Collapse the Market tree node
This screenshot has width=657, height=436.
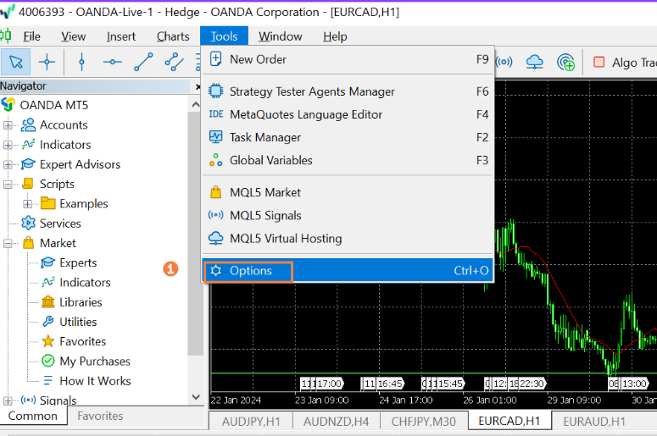[x=8, y=243]
